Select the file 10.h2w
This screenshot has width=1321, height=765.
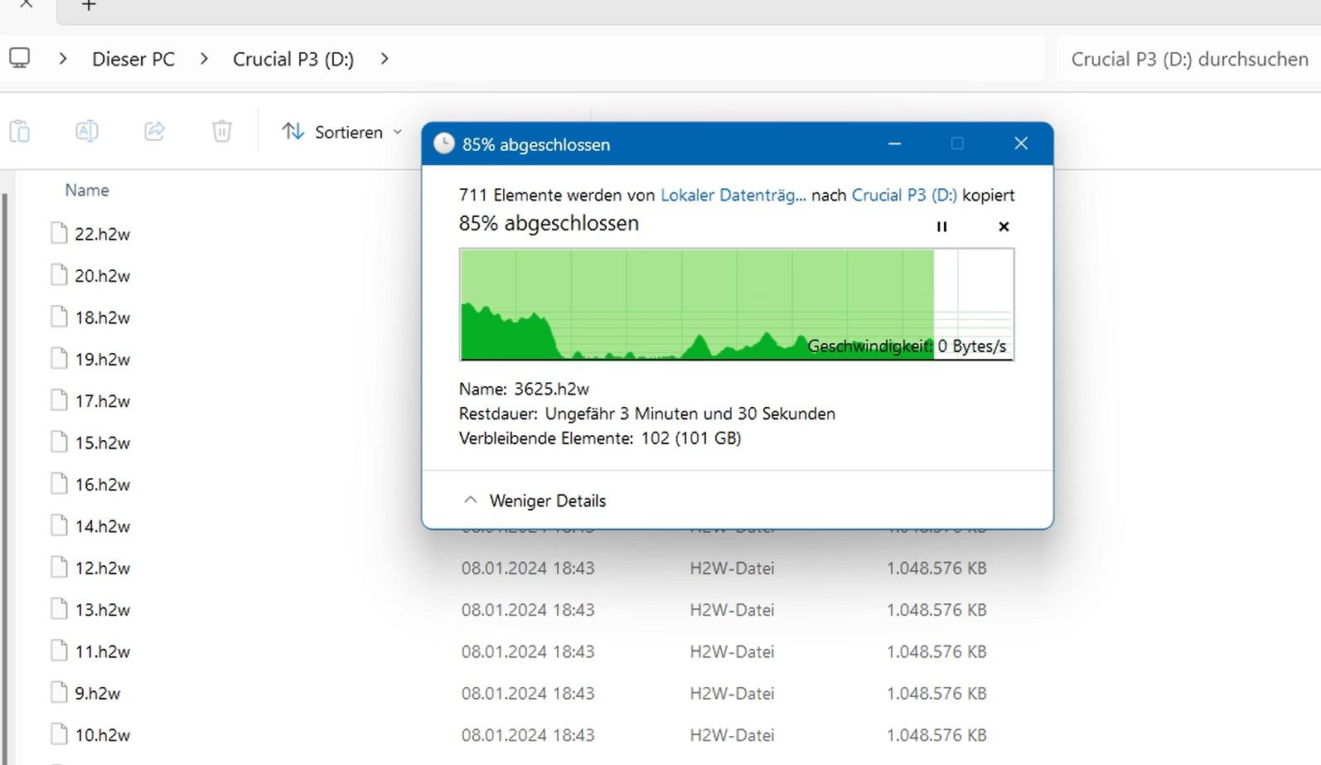[x=103, y=735]
